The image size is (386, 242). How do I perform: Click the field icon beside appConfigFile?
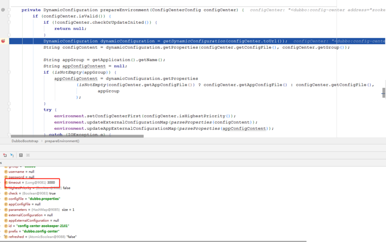(x=6, y=204)
